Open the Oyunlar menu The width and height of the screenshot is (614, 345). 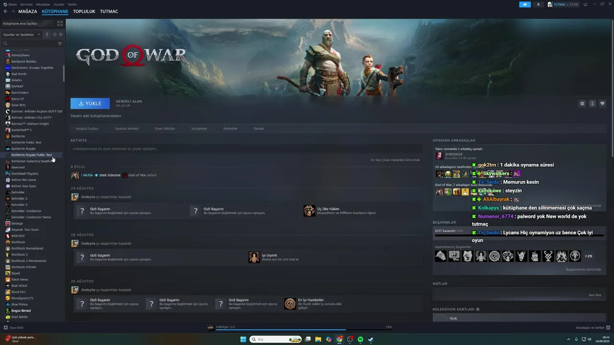[59, 4]
